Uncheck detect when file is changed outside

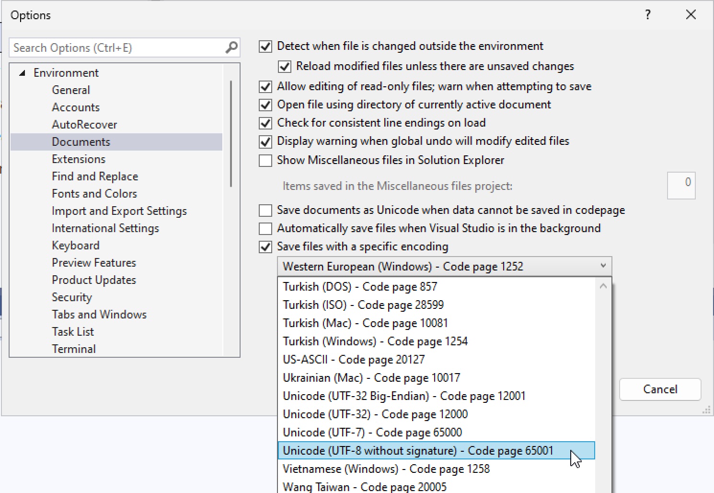265,46
